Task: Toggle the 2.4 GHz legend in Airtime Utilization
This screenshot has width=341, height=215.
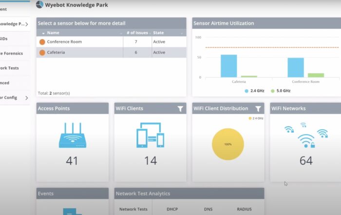Action: pos(254,91)
